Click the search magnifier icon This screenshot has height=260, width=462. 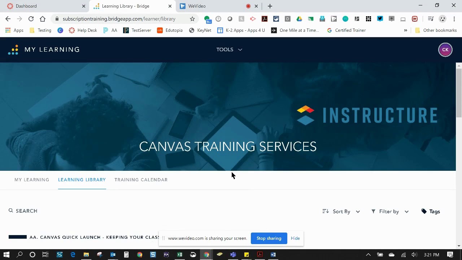[11, 211]
